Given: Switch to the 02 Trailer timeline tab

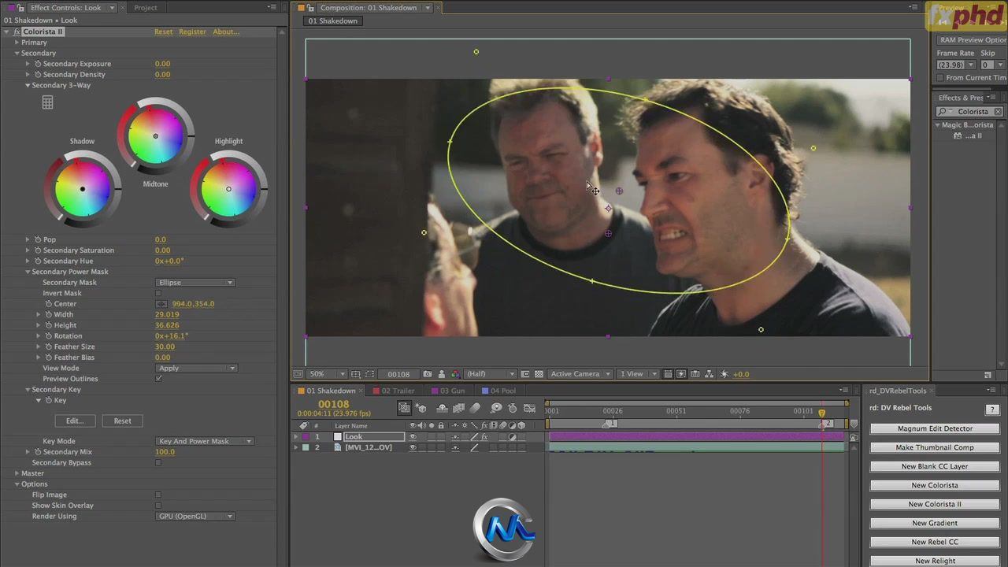Looking at the screenshot, I should click(x=398, y=391).
